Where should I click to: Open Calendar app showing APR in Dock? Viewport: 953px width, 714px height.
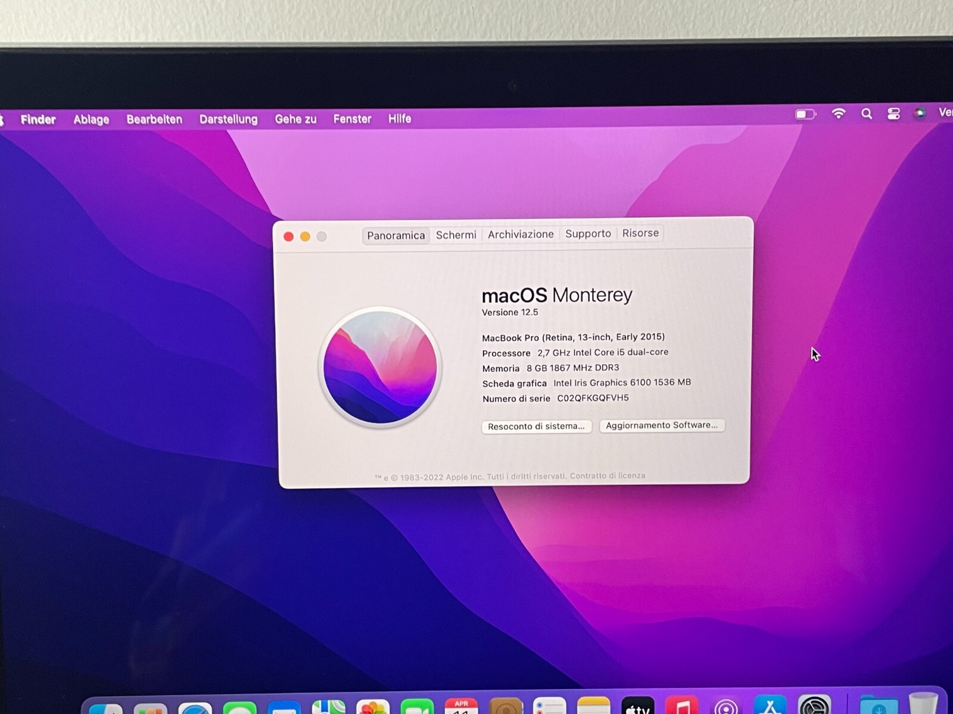(x=461, y=706)
